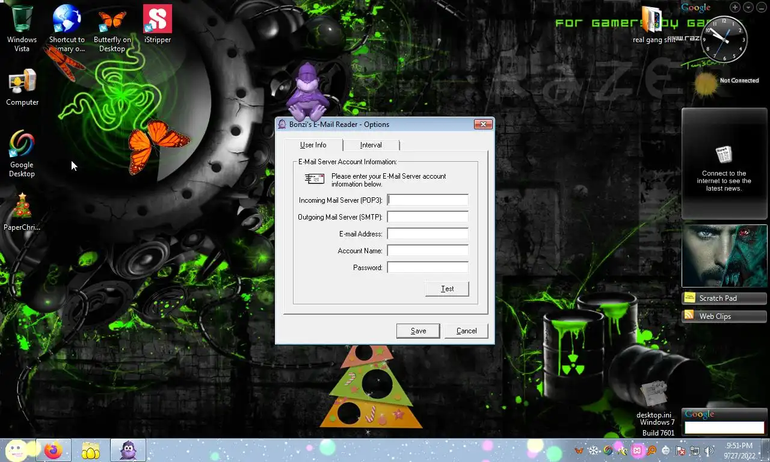
Task: Click the grey round face tray icon
Action: (666, 450)
